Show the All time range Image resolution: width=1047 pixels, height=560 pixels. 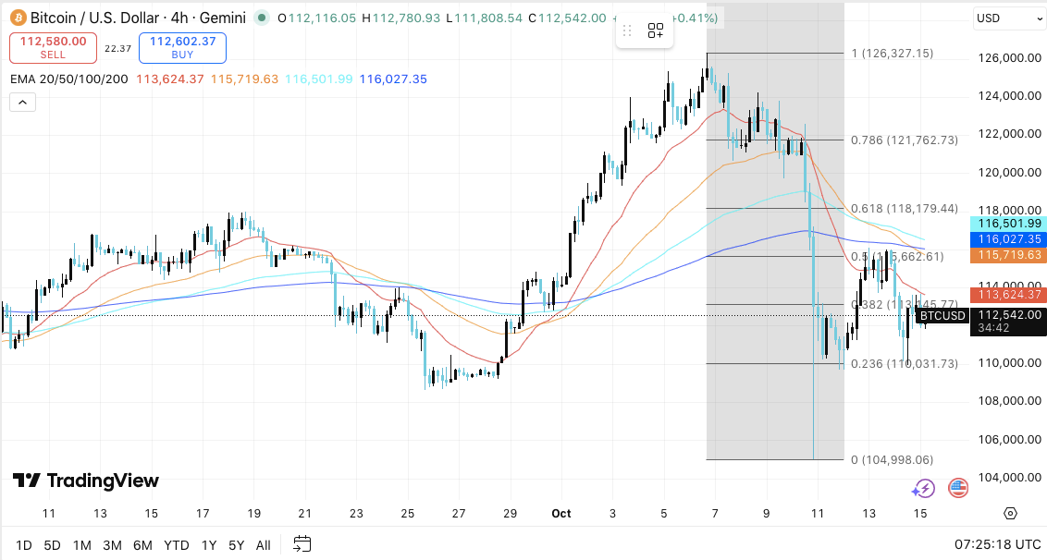[x=264, y=545]
